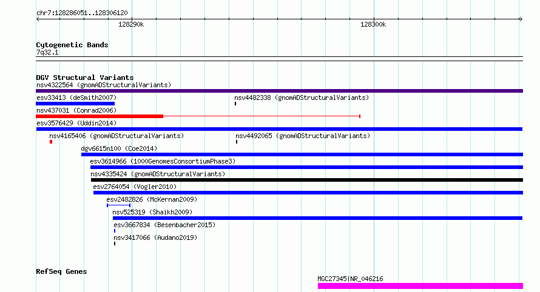Click the DGV Structural Variants track title
This screenshot has height=292, width=540.
(85, 78)
